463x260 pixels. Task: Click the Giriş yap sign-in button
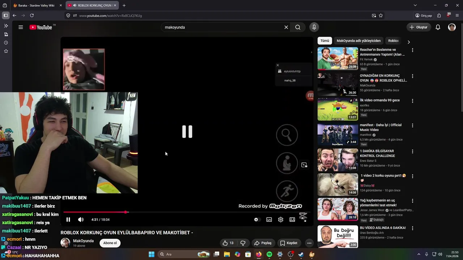pos(424,16)
